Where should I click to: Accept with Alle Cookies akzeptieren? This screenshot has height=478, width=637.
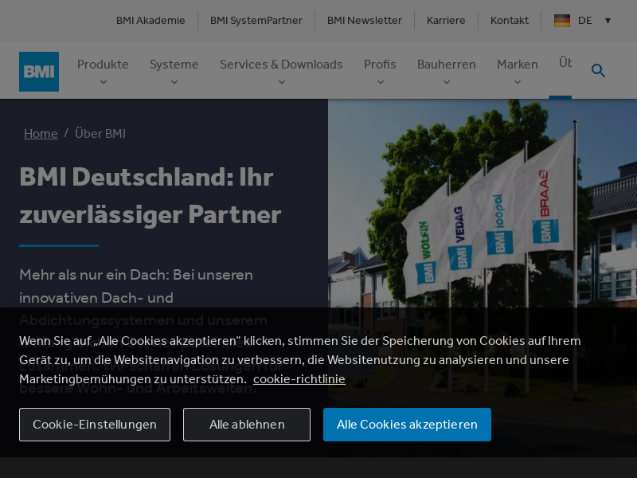[407, 425]
